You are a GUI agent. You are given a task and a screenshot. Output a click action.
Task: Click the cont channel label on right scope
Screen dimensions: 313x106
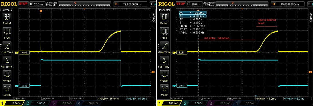(182, 86)
